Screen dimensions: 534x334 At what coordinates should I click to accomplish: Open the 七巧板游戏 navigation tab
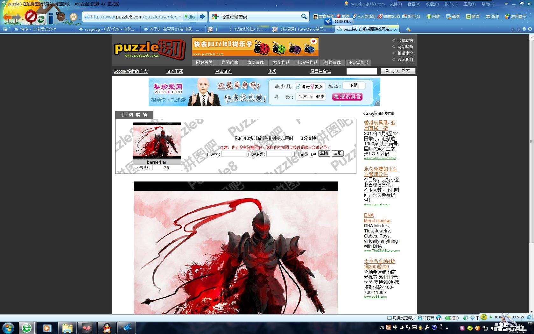(x=307, y=62)
